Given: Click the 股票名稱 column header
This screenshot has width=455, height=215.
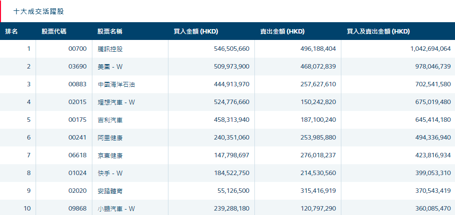Looking at the screenshot, I should (x=110, y=32).
